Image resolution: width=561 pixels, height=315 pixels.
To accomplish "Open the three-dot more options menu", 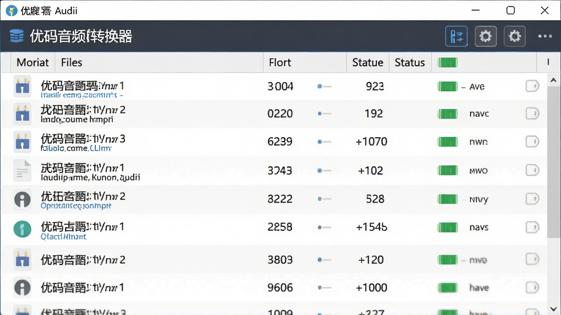I will [545, 36].
